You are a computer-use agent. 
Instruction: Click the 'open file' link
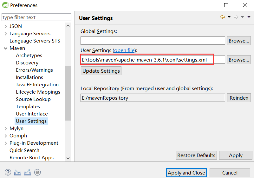124,50
